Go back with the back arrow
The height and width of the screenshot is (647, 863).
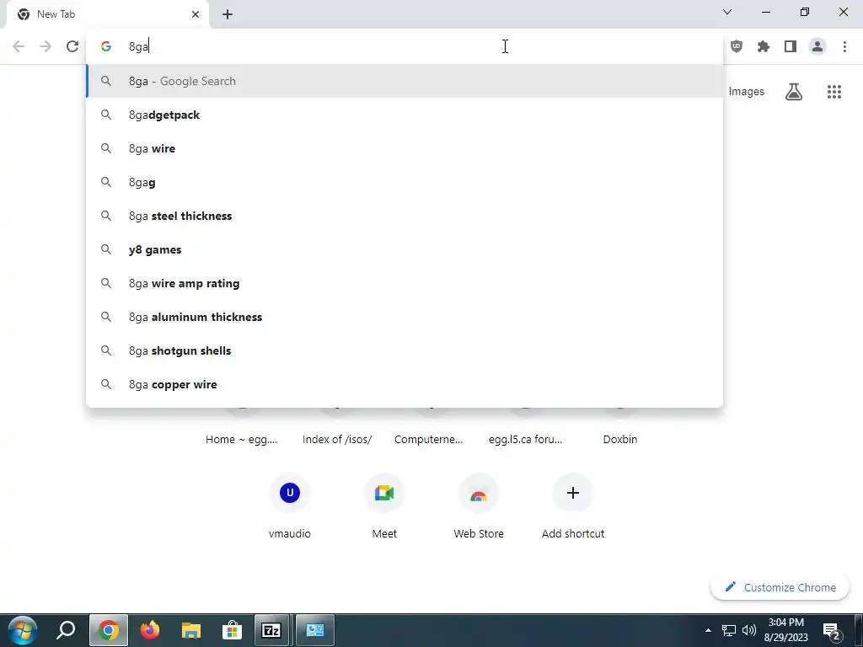[19, 46]
